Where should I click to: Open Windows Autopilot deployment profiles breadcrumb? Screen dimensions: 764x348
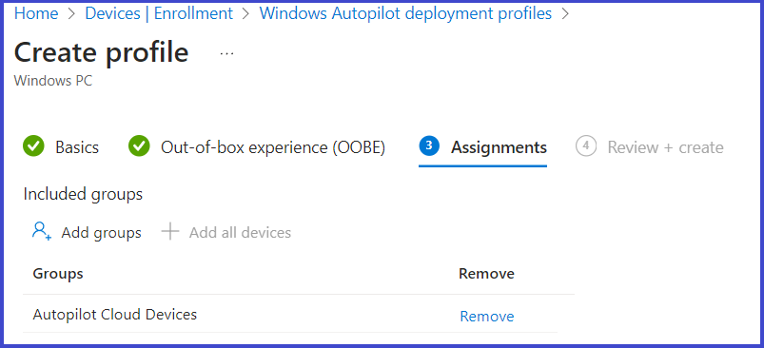pyautogui.click(x=405, y=13)
